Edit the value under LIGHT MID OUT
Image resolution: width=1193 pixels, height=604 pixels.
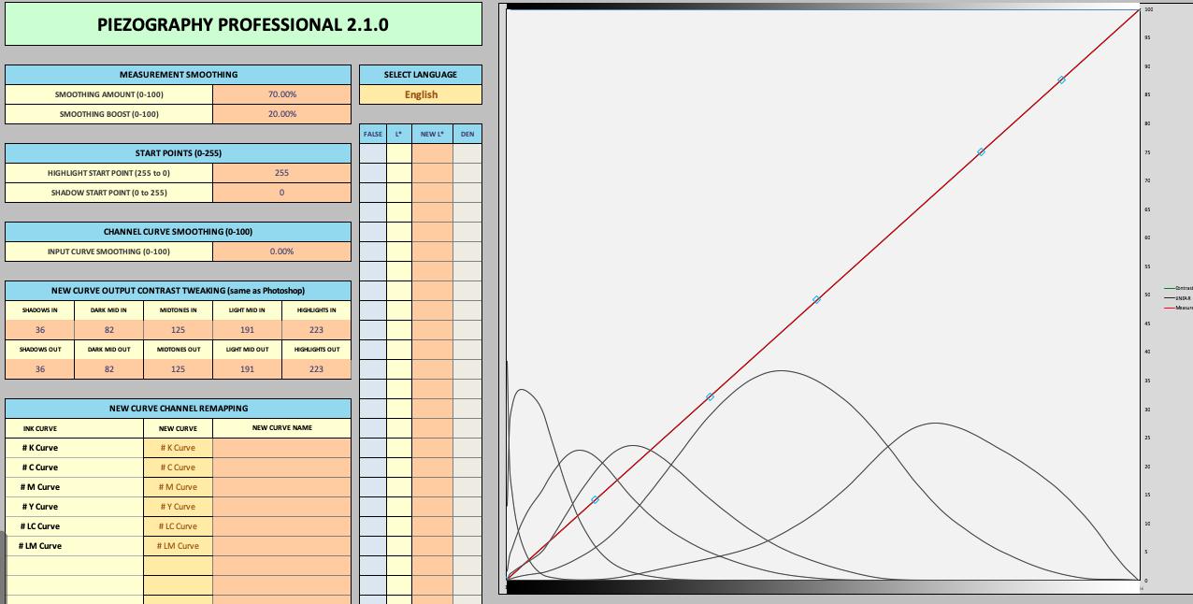248,369
